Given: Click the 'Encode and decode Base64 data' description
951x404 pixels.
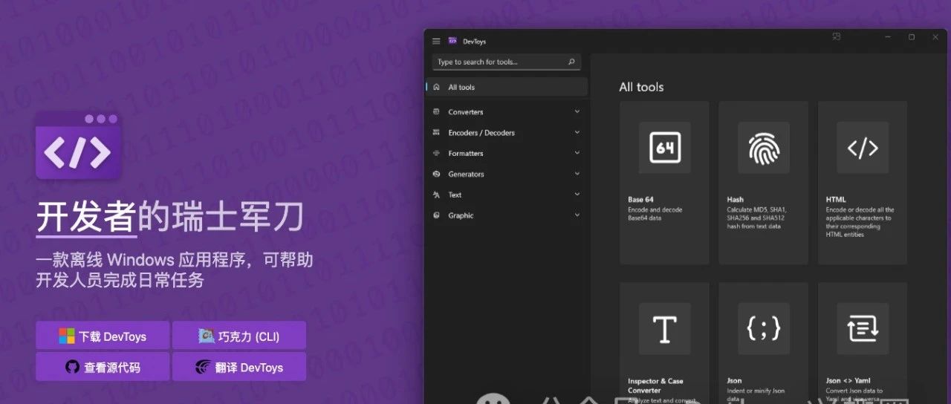Looking at the screenshot, I should (655, 214).
